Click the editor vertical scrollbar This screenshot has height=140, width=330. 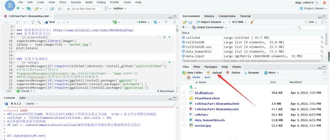tap(177, 58)
